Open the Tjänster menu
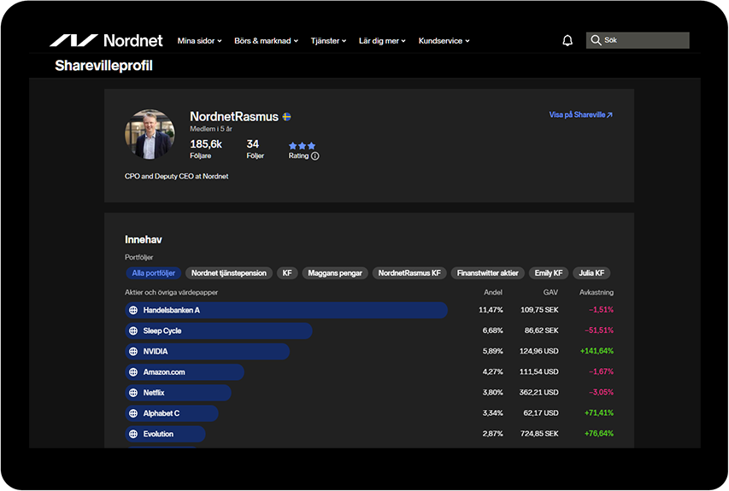Viewport: 729px width, 491px height. click(328, 41)
